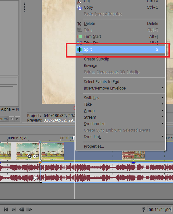
Task: Click the video clip's Event FX icon
Action: [x=35, y=156]
